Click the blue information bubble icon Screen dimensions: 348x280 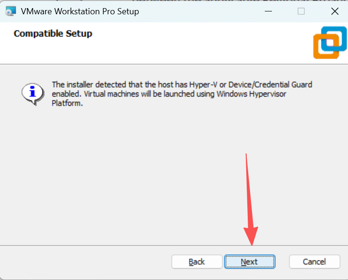pos(33,94)
